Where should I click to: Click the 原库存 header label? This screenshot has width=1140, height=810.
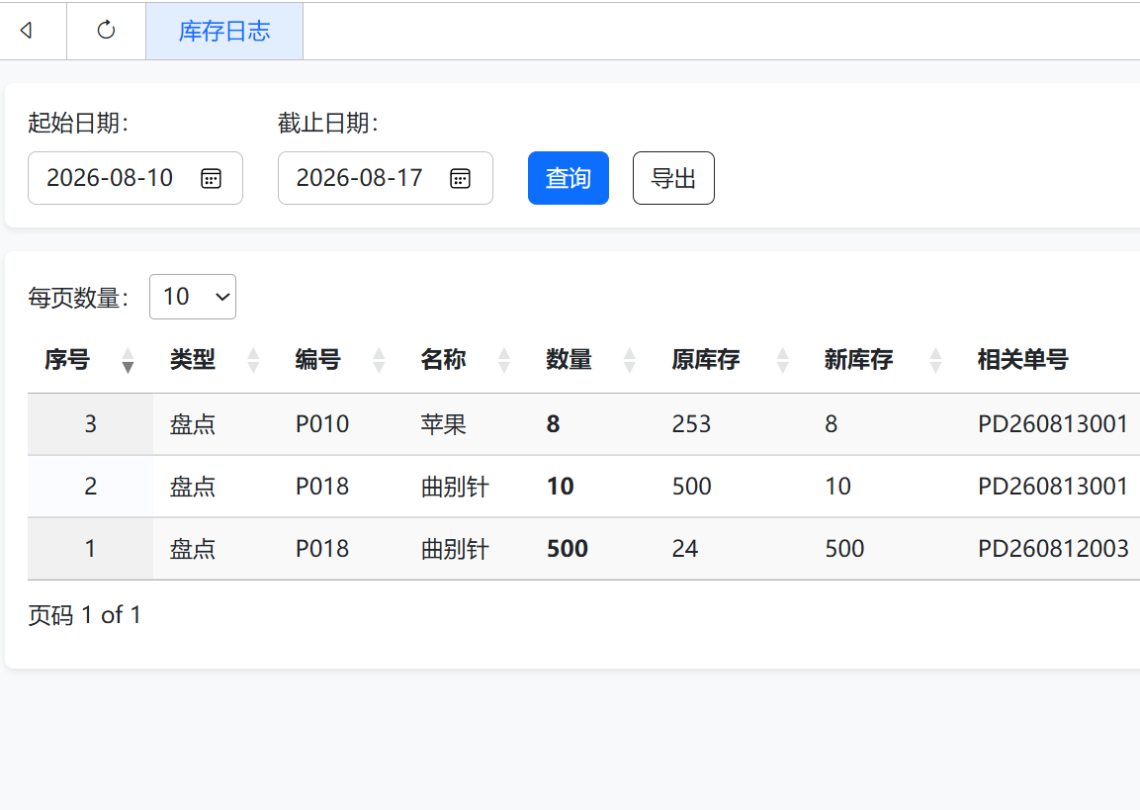point(705,360)
